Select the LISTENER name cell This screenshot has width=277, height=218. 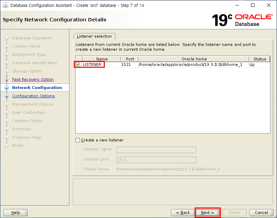click(102, 65)
